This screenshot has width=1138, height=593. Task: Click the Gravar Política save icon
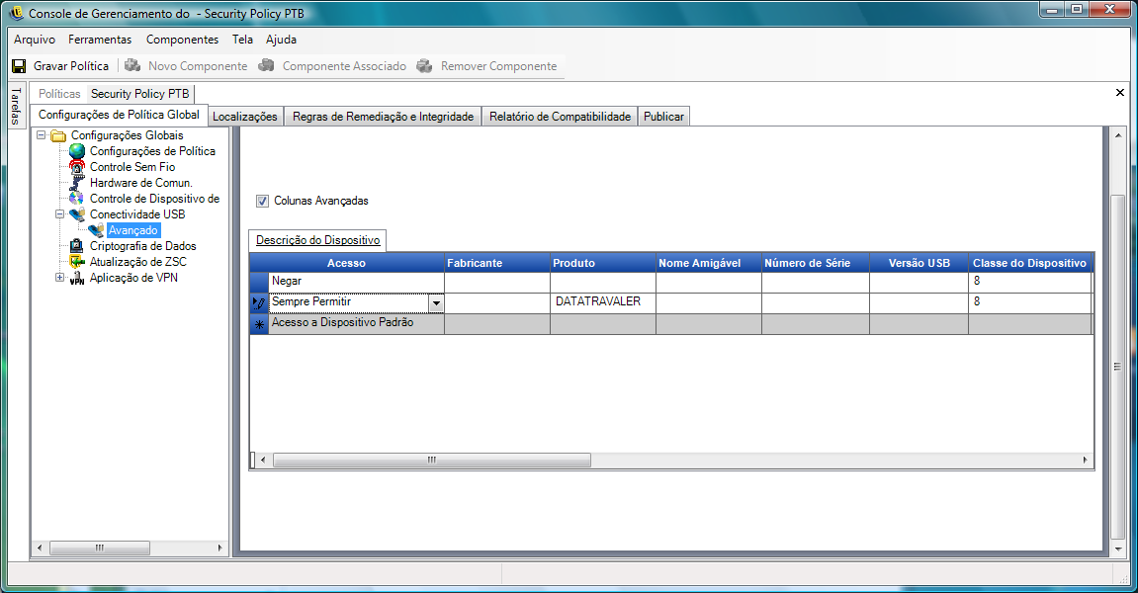click(x=19, y=66)
